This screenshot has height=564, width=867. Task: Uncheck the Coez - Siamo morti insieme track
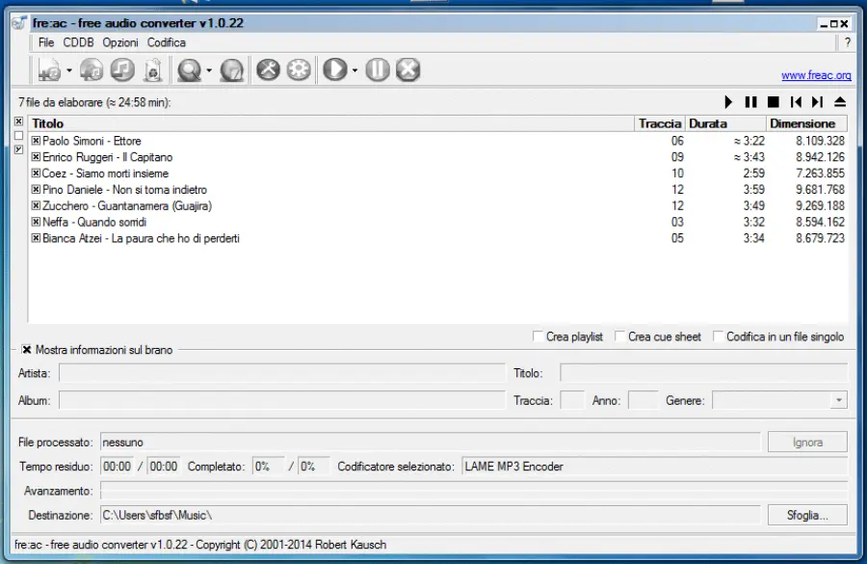[35, 174]
